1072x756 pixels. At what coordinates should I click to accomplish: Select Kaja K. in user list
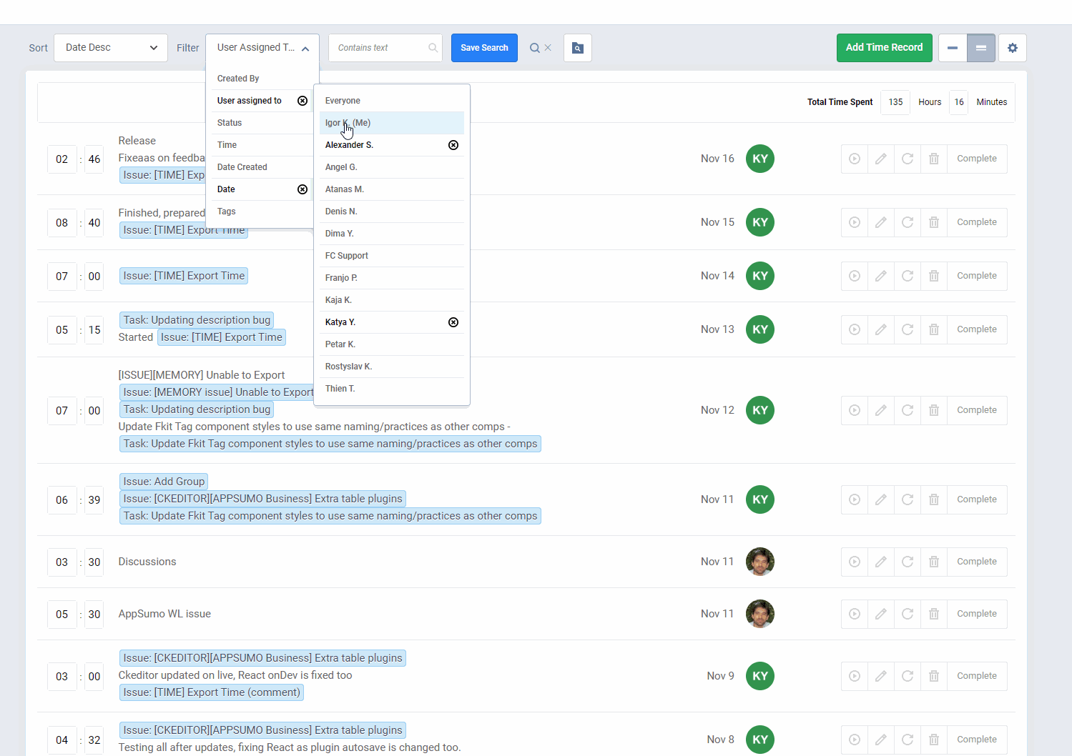392,300
